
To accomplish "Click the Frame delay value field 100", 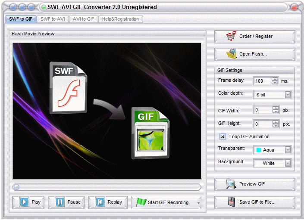I will click(x=263, y=81).
